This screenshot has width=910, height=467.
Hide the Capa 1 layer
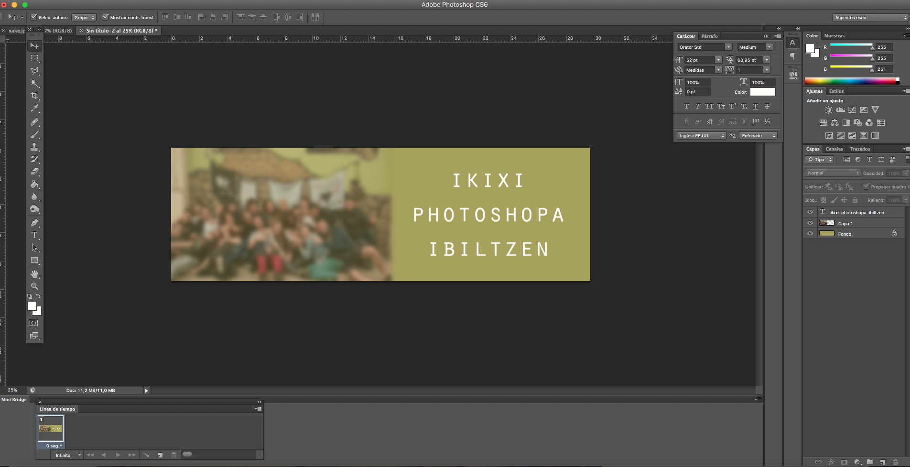pos(810,223)
